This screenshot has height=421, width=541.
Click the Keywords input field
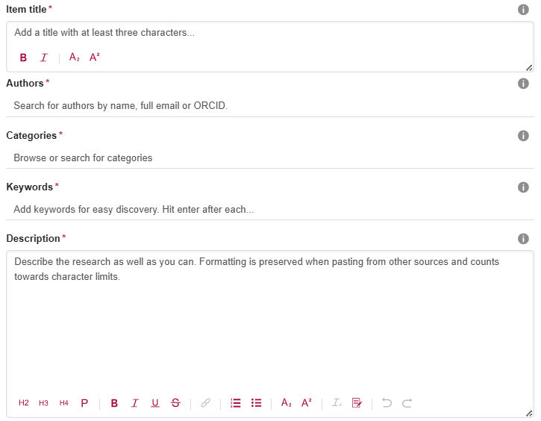pos(269,210)
